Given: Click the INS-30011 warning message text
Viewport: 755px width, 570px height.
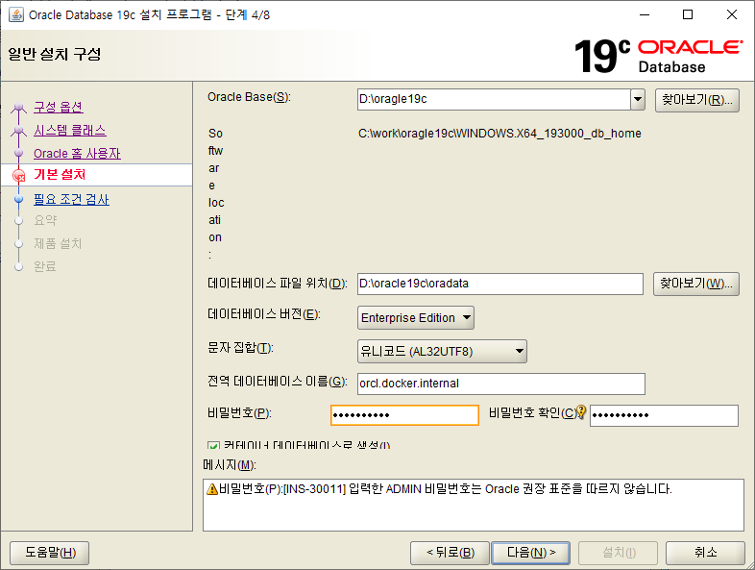Looking at the screenshot, I should (446, 489).
